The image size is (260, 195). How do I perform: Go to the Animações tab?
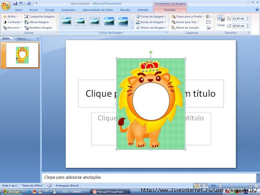(68, 10)
